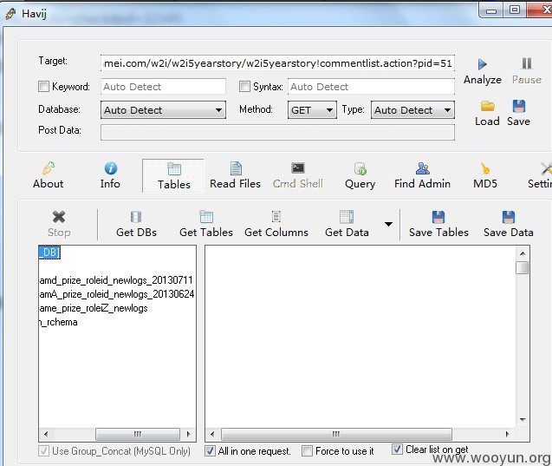This screenshot has height=466, width=552.
Task: Click the data pane vertical scrollbar thumb
Action: pos(523,267)
